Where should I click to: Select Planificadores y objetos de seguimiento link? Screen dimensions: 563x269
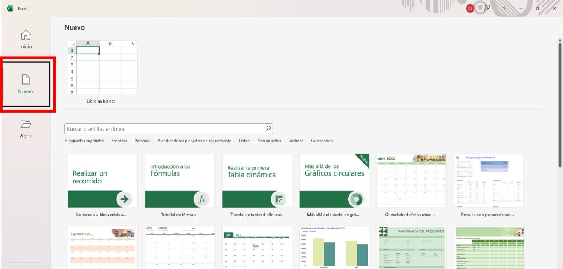(194, 141)
